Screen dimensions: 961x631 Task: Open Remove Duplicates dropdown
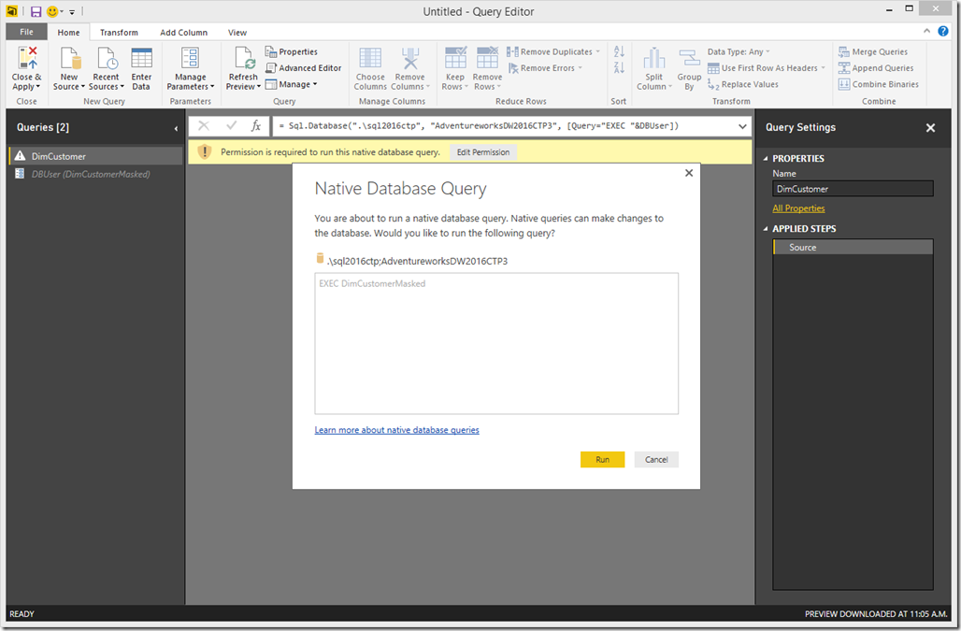[x=553, y=51]
